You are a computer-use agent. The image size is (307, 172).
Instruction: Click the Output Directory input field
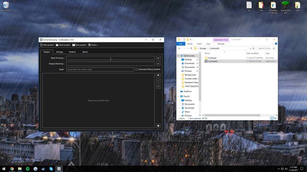pyautogui.click(x=110, y=64)
